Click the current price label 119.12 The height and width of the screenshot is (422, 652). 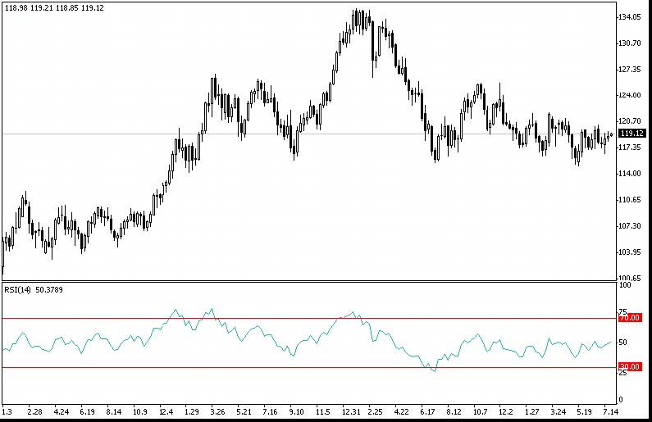631,134
